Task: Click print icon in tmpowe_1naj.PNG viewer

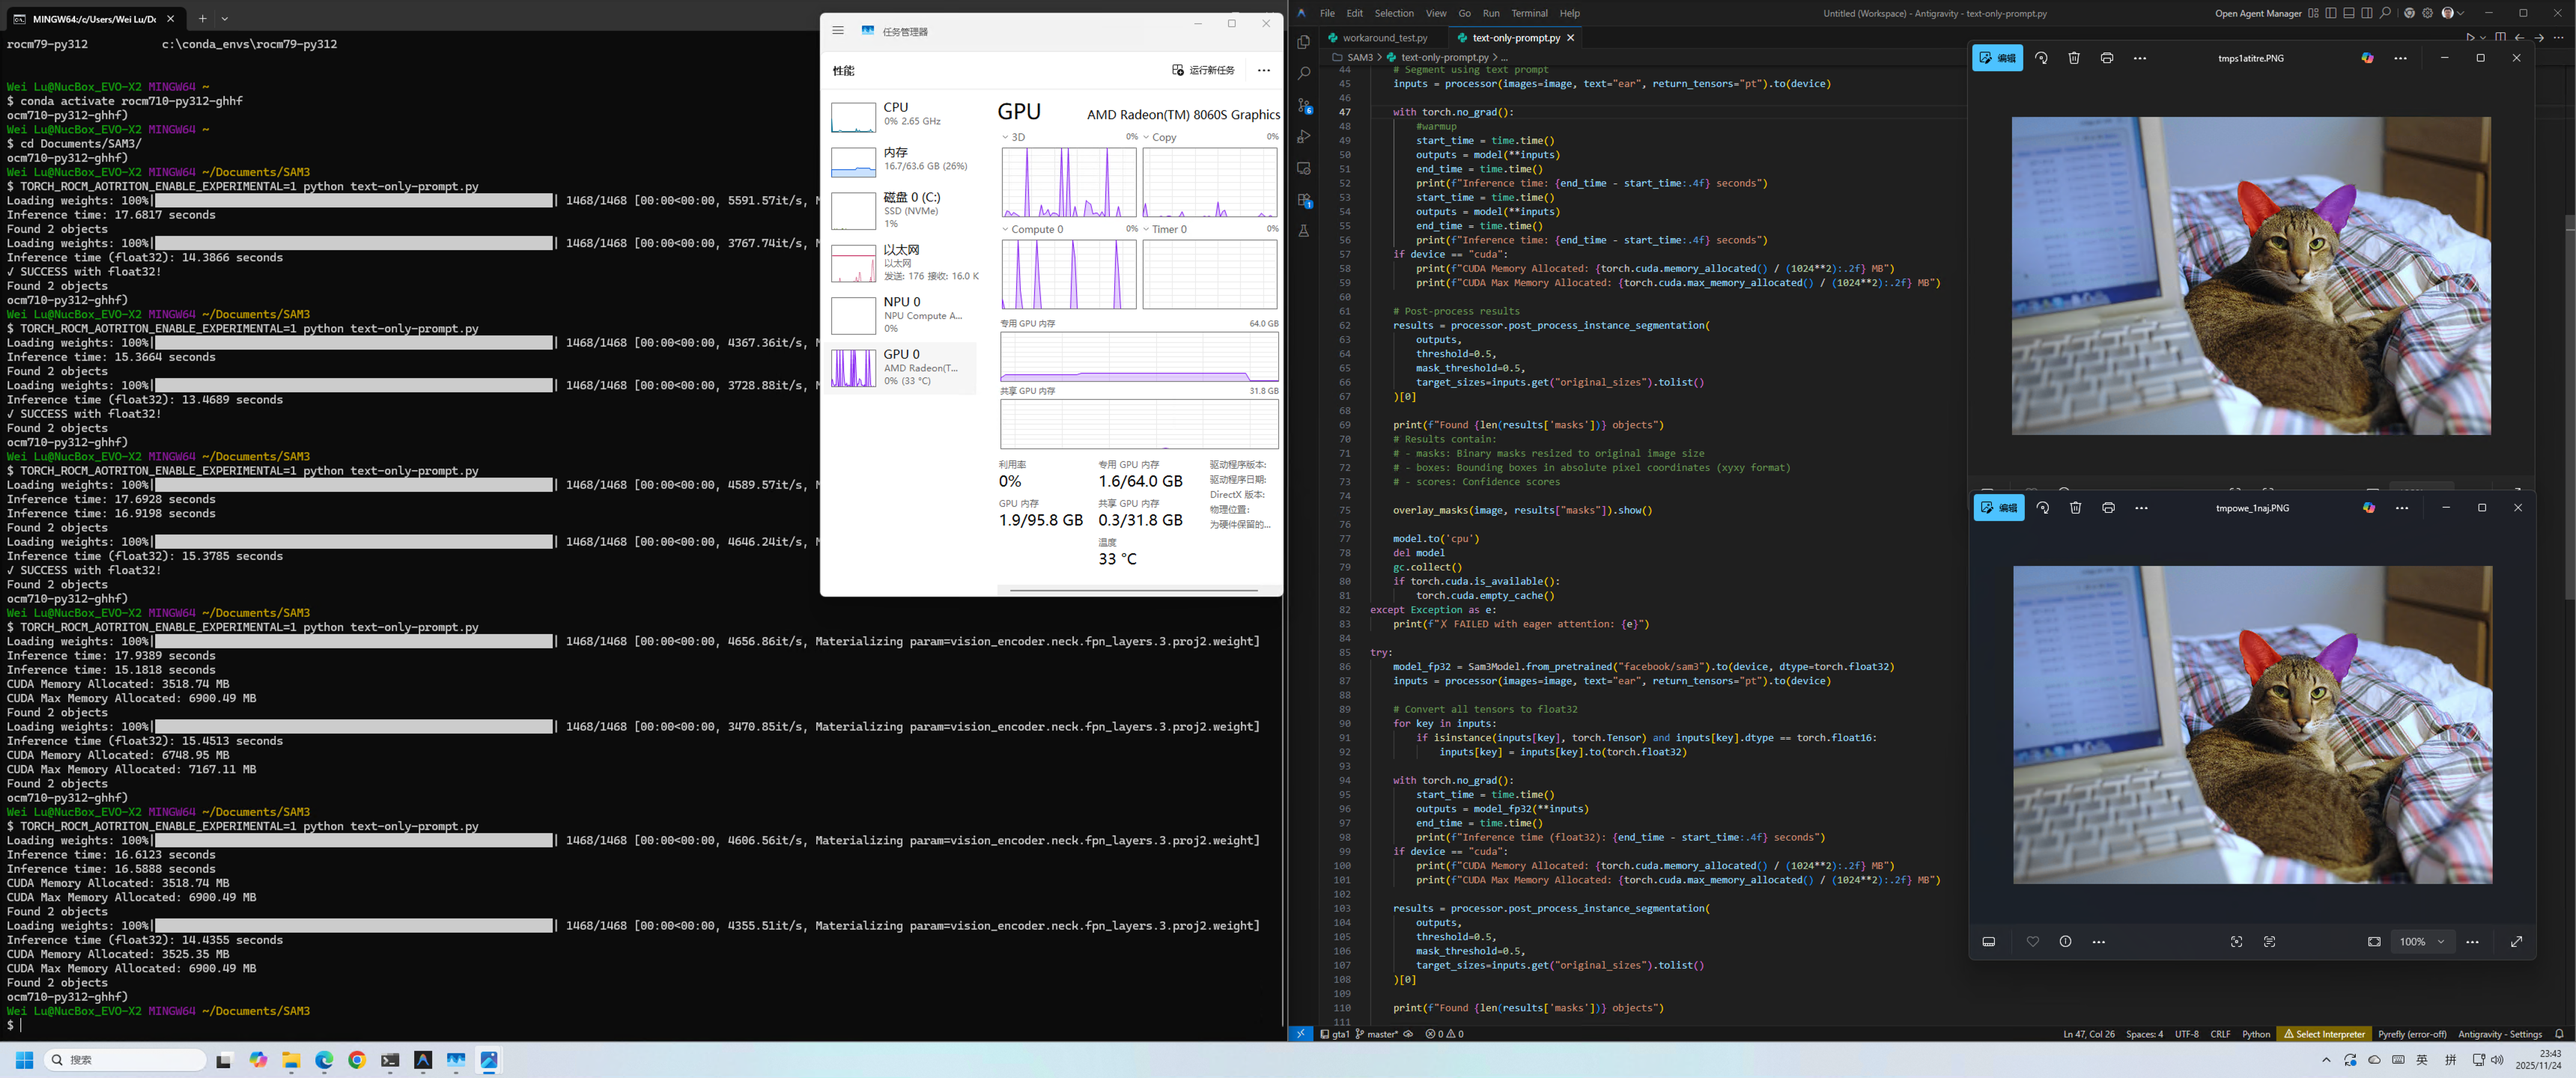Action: coord(2108,508)
